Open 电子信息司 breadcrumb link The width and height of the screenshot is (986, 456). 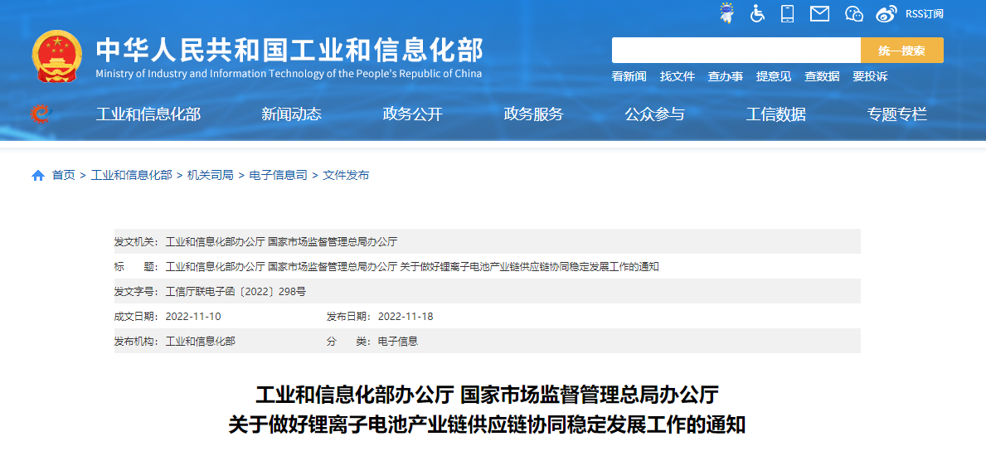pyautogui.click(x=279, y=176)
